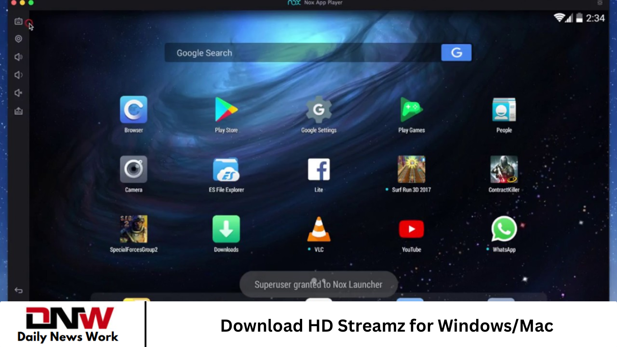Mute sound with the crossed speaker icon
The height and width of the screenshot is (347, 617).
tap(19, 93)
